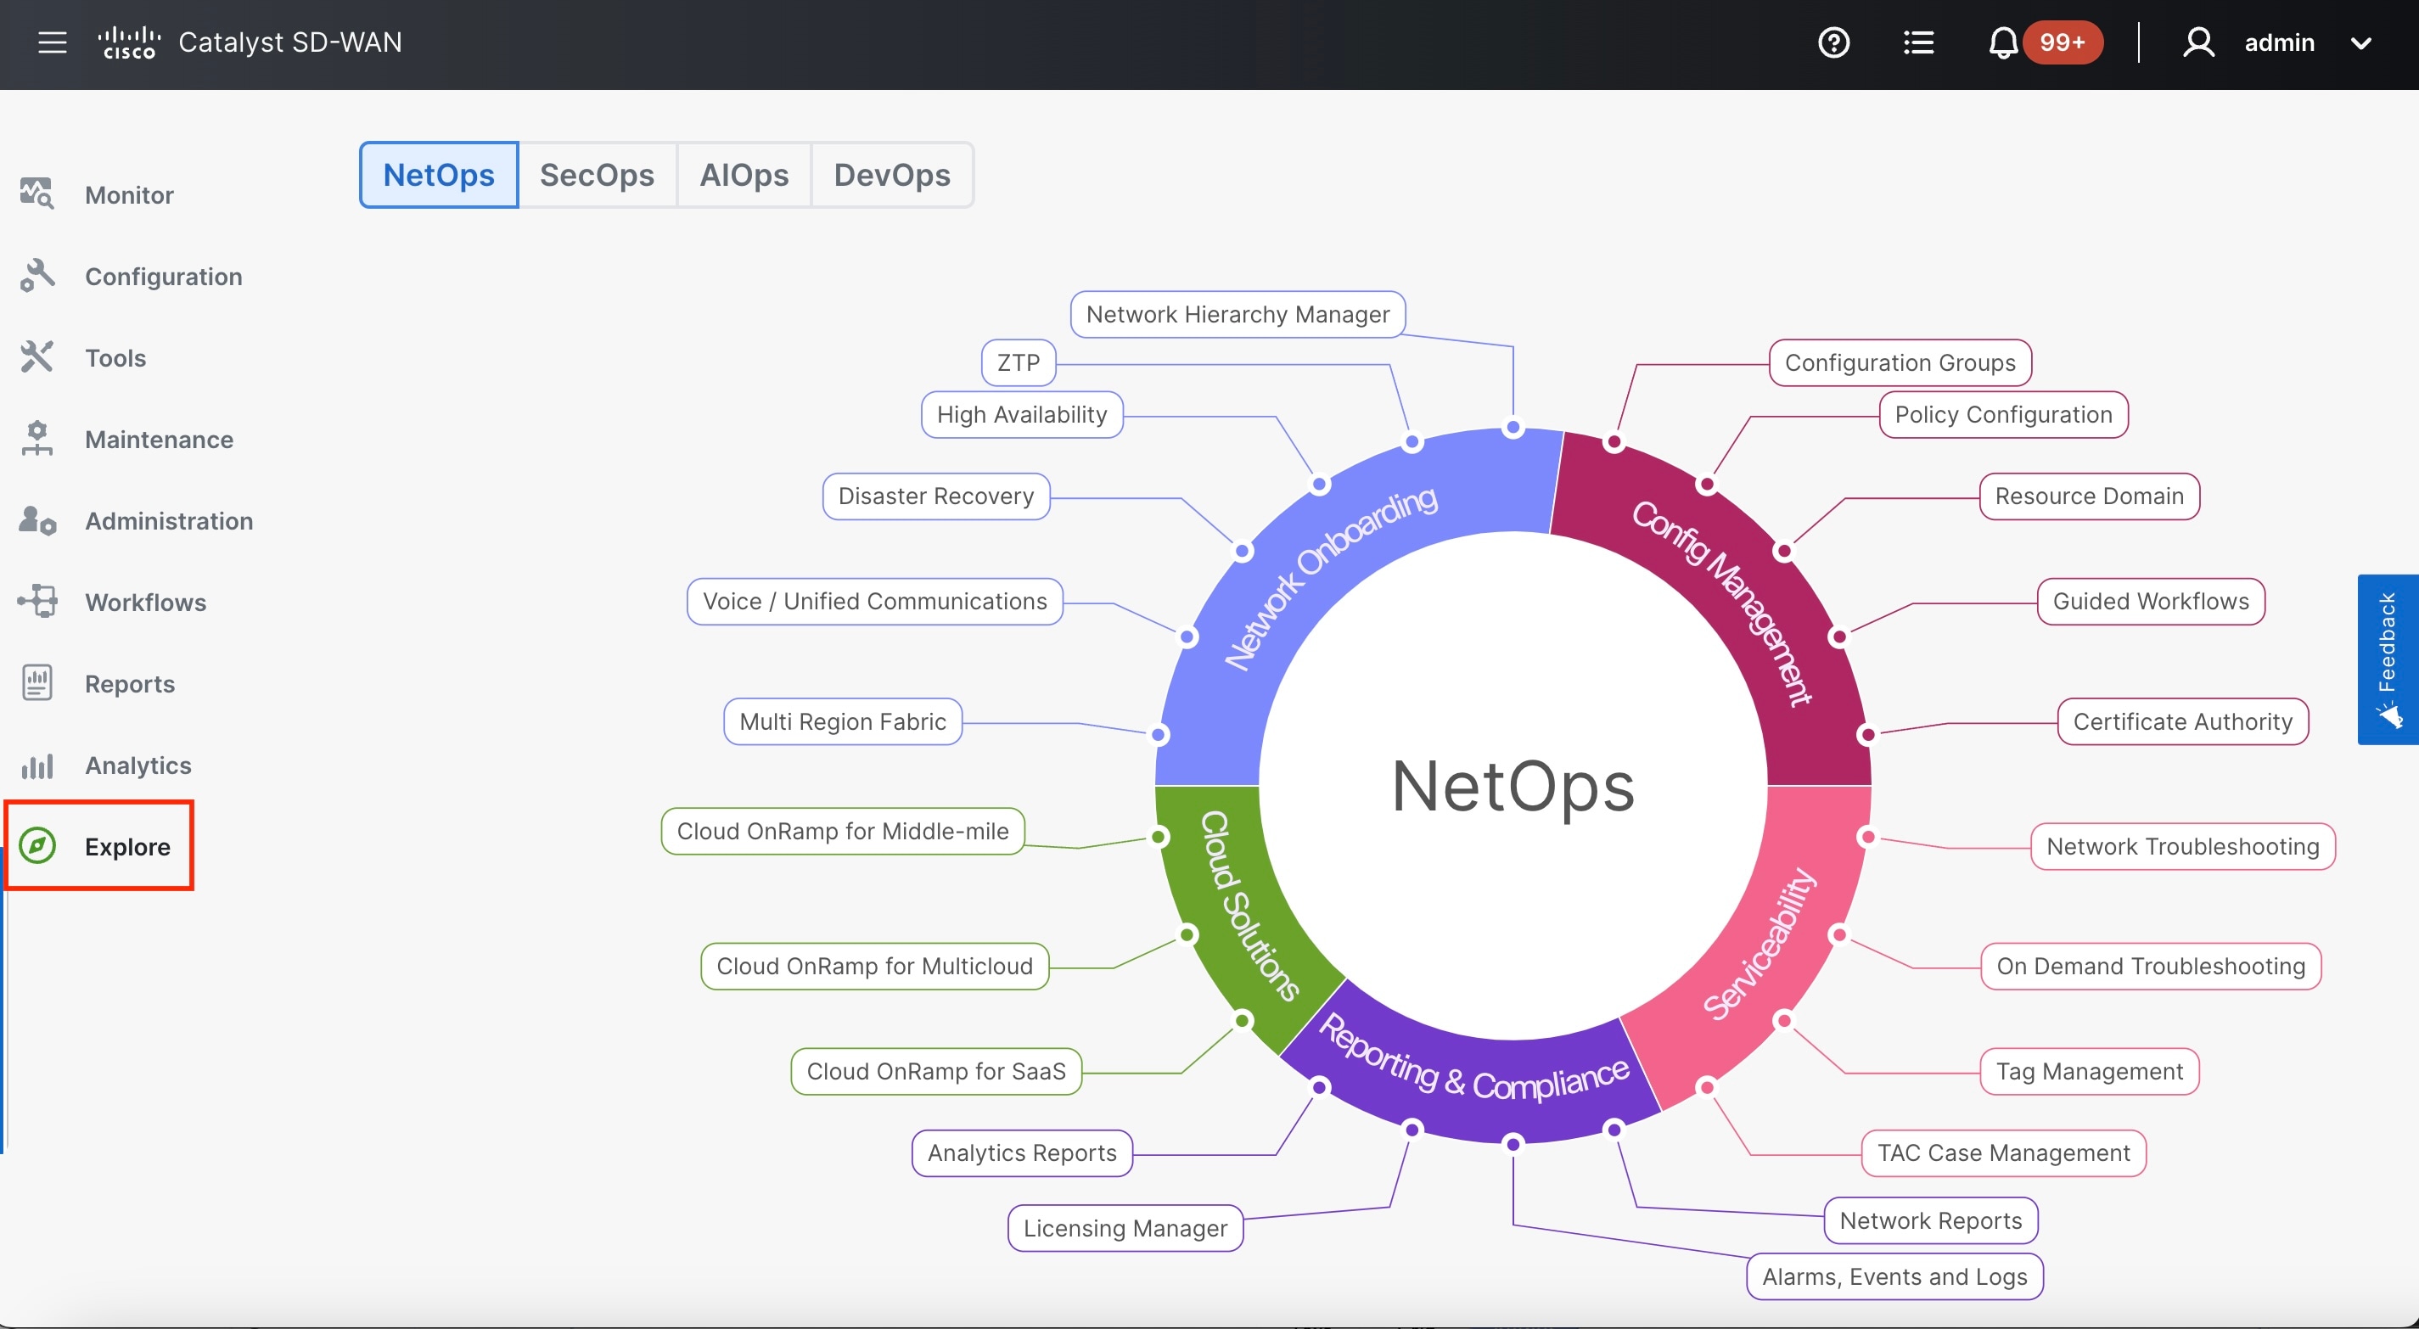Open Network Reports

[1931, 1220]
